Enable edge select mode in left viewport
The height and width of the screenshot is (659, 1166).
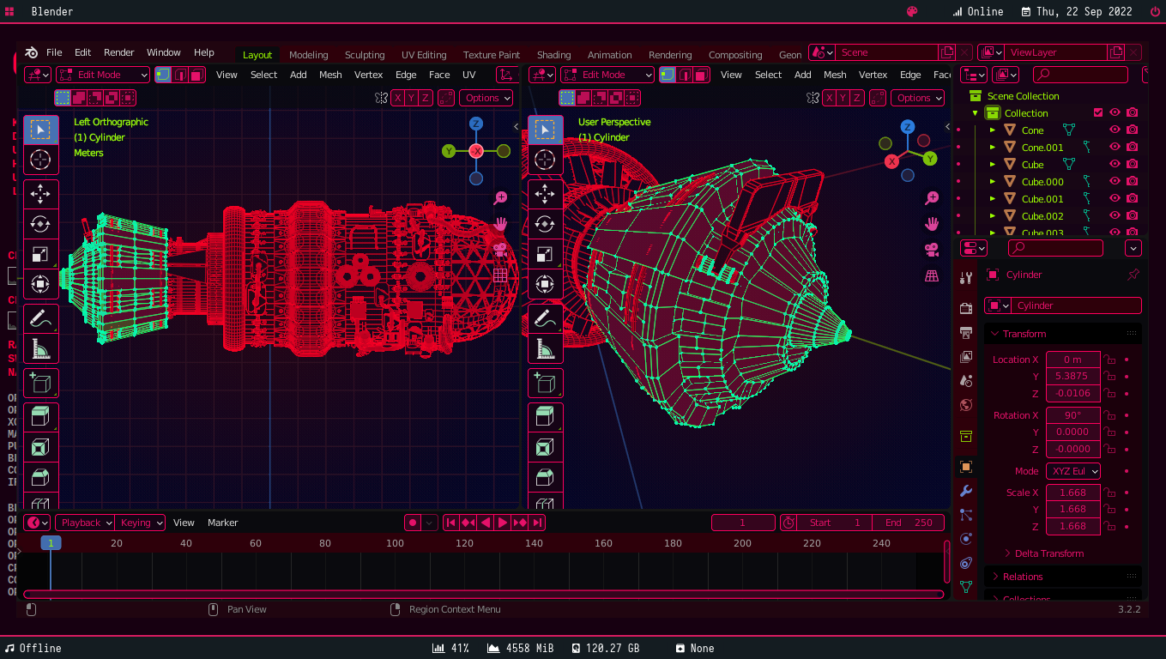[x=180, y=75]
